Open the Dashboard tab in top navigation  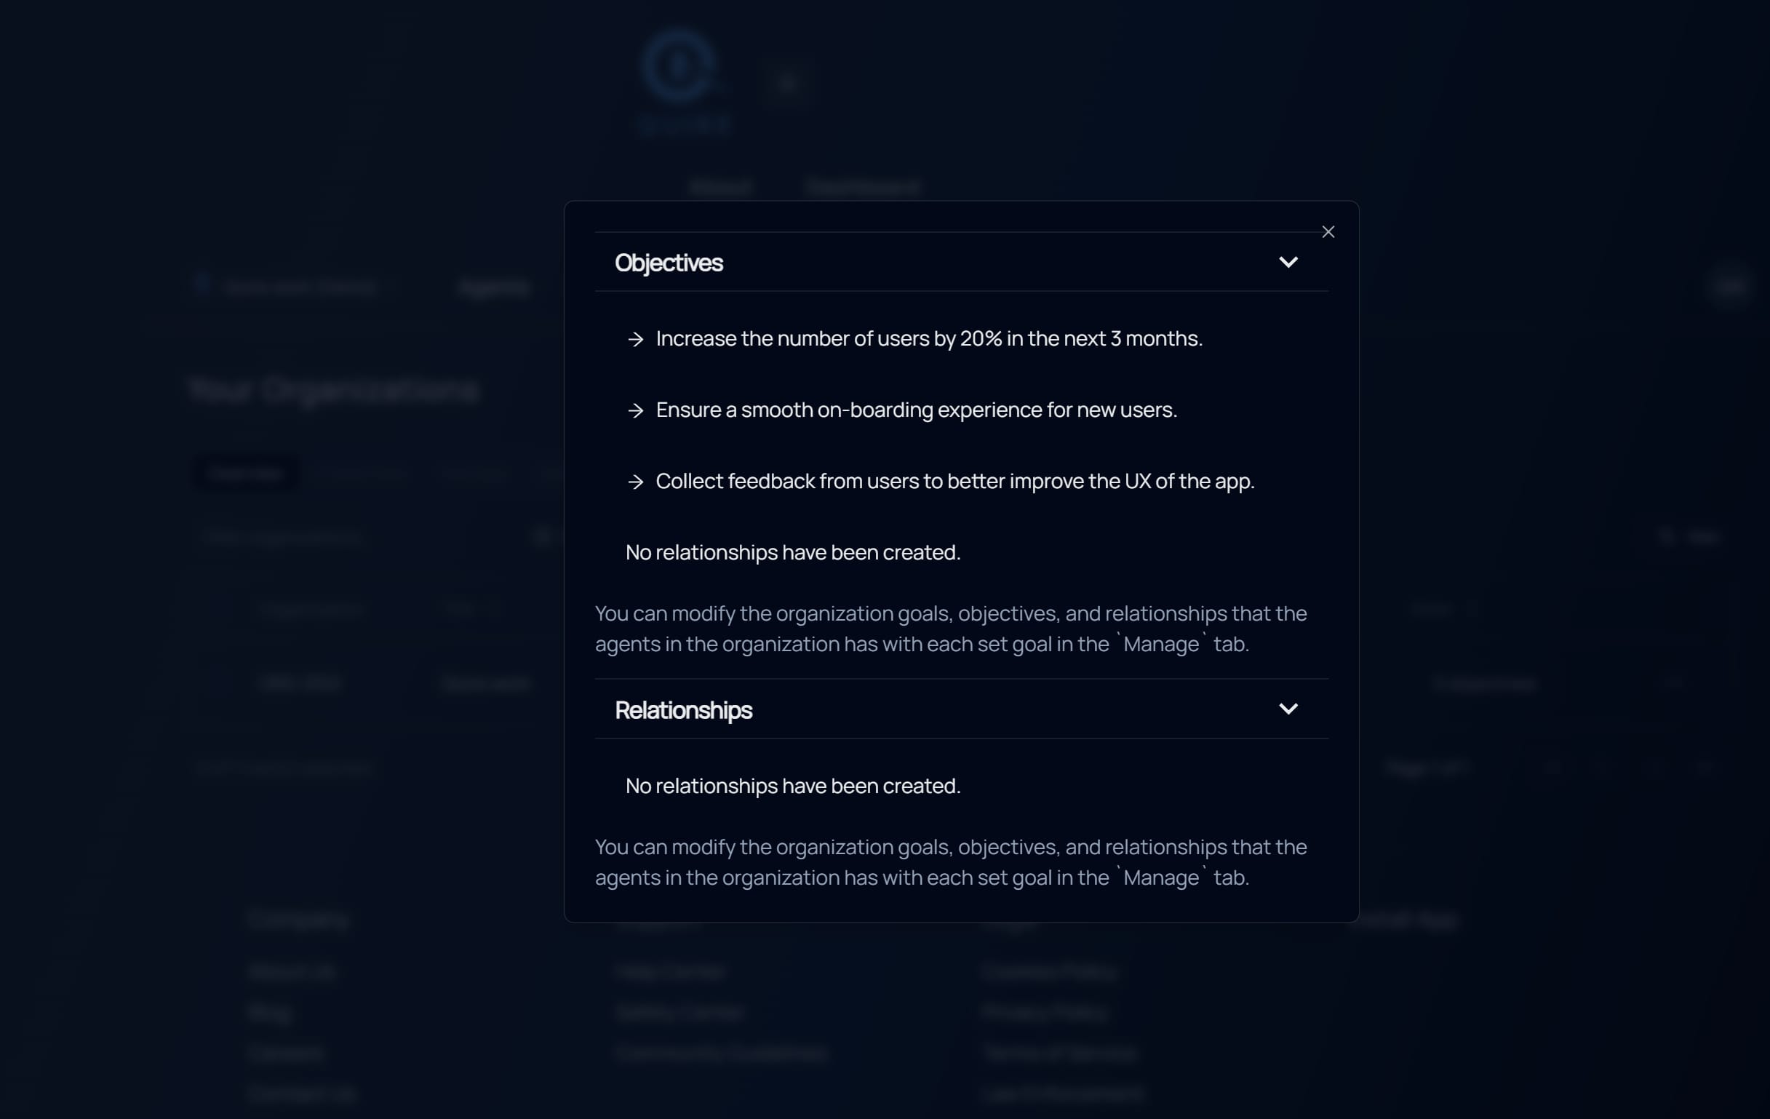862,188
